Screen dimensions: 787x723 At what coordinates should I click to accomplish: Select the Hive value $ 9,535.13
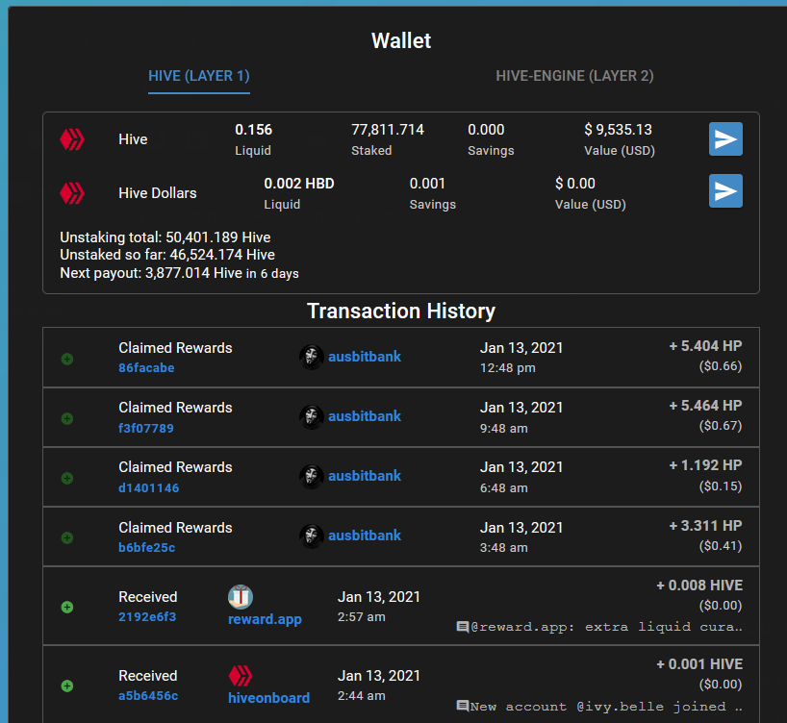click(x=618, y=130)
